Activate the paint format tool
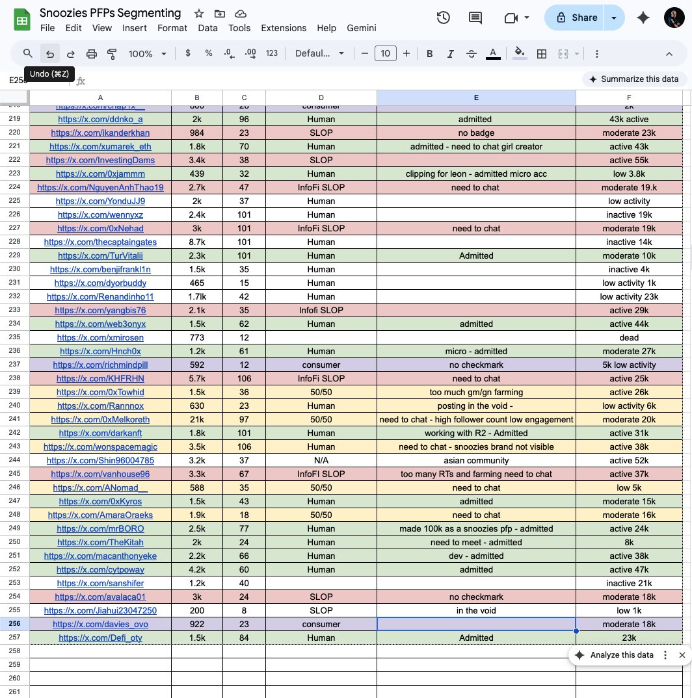The image size is (692, 698). tap(112, 54)
